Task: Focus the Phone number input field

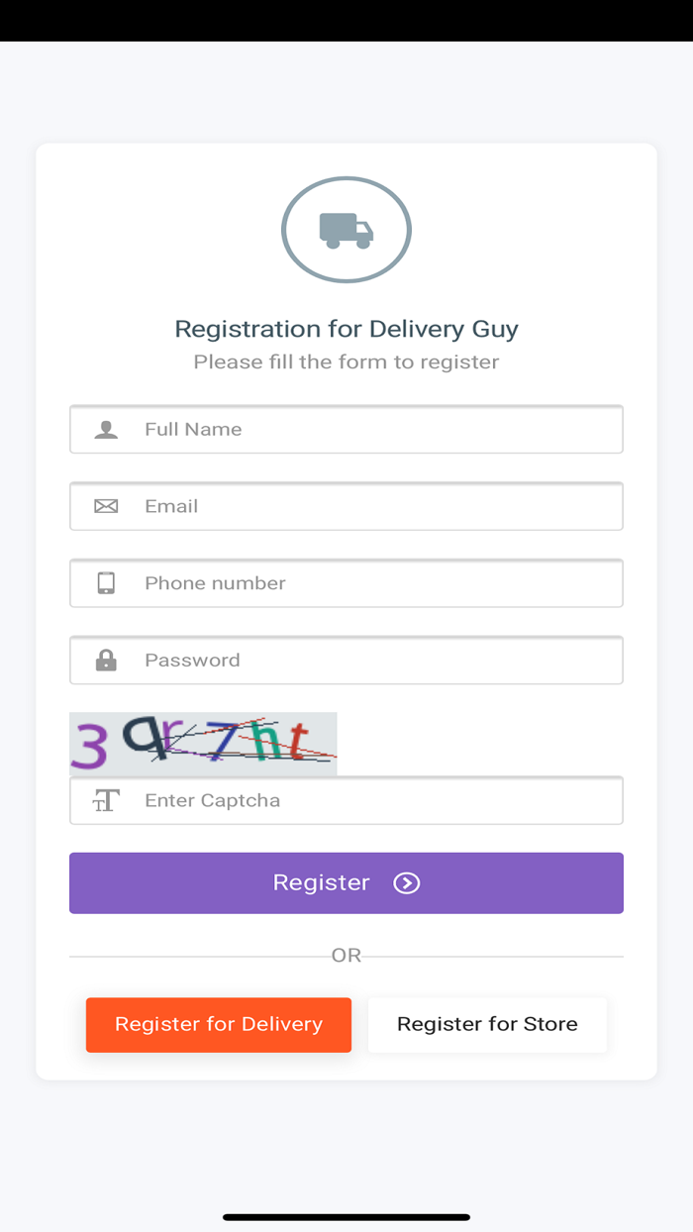Action: (376, 583)
